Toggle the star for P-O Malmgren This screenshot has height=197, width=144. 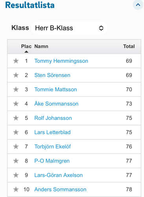pos(16,161)
